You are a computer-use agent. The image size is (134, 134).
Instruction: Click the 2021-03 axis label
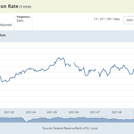point(9,112)
